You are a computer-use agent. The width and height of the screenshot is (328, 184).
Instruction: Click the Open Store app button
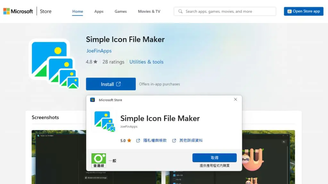(x=304, y=11)
